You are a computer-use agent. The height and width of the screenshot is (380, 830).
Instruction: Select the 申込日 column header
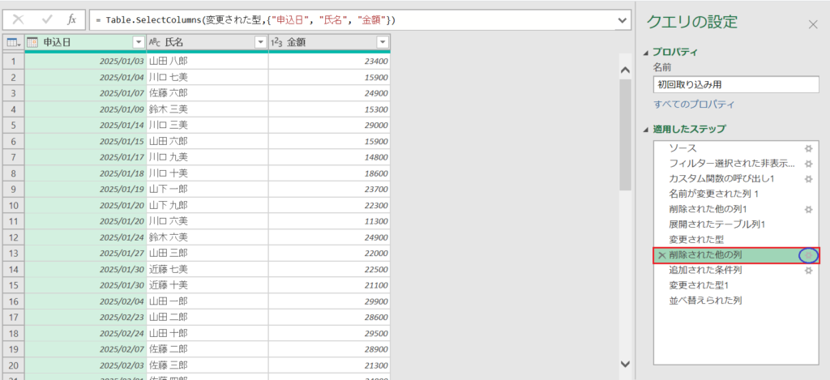(85, 42)
